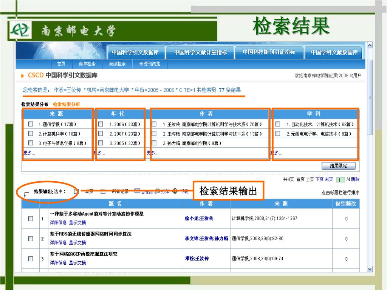Select 高级检索 in the navigation bar
The width and height of the screenshot is (387, 290).
point(118,64)
